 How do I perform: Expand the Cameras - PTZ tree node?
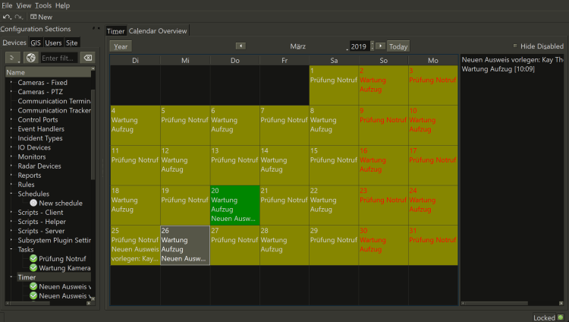11,92
